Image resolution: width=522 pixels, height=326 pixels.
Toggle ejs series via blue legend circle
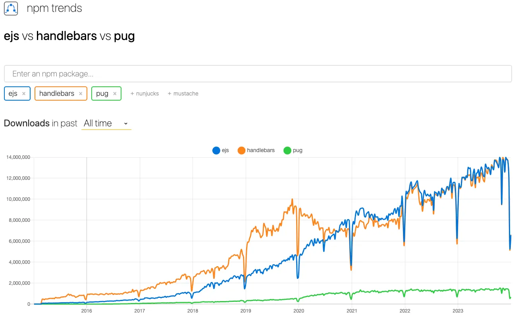[216, 151]
